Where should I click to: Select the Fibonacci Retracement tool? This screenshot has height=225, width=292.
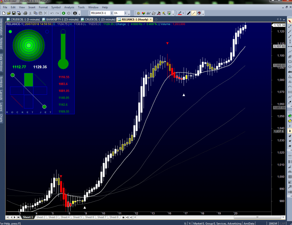click(x=290, y=156)
